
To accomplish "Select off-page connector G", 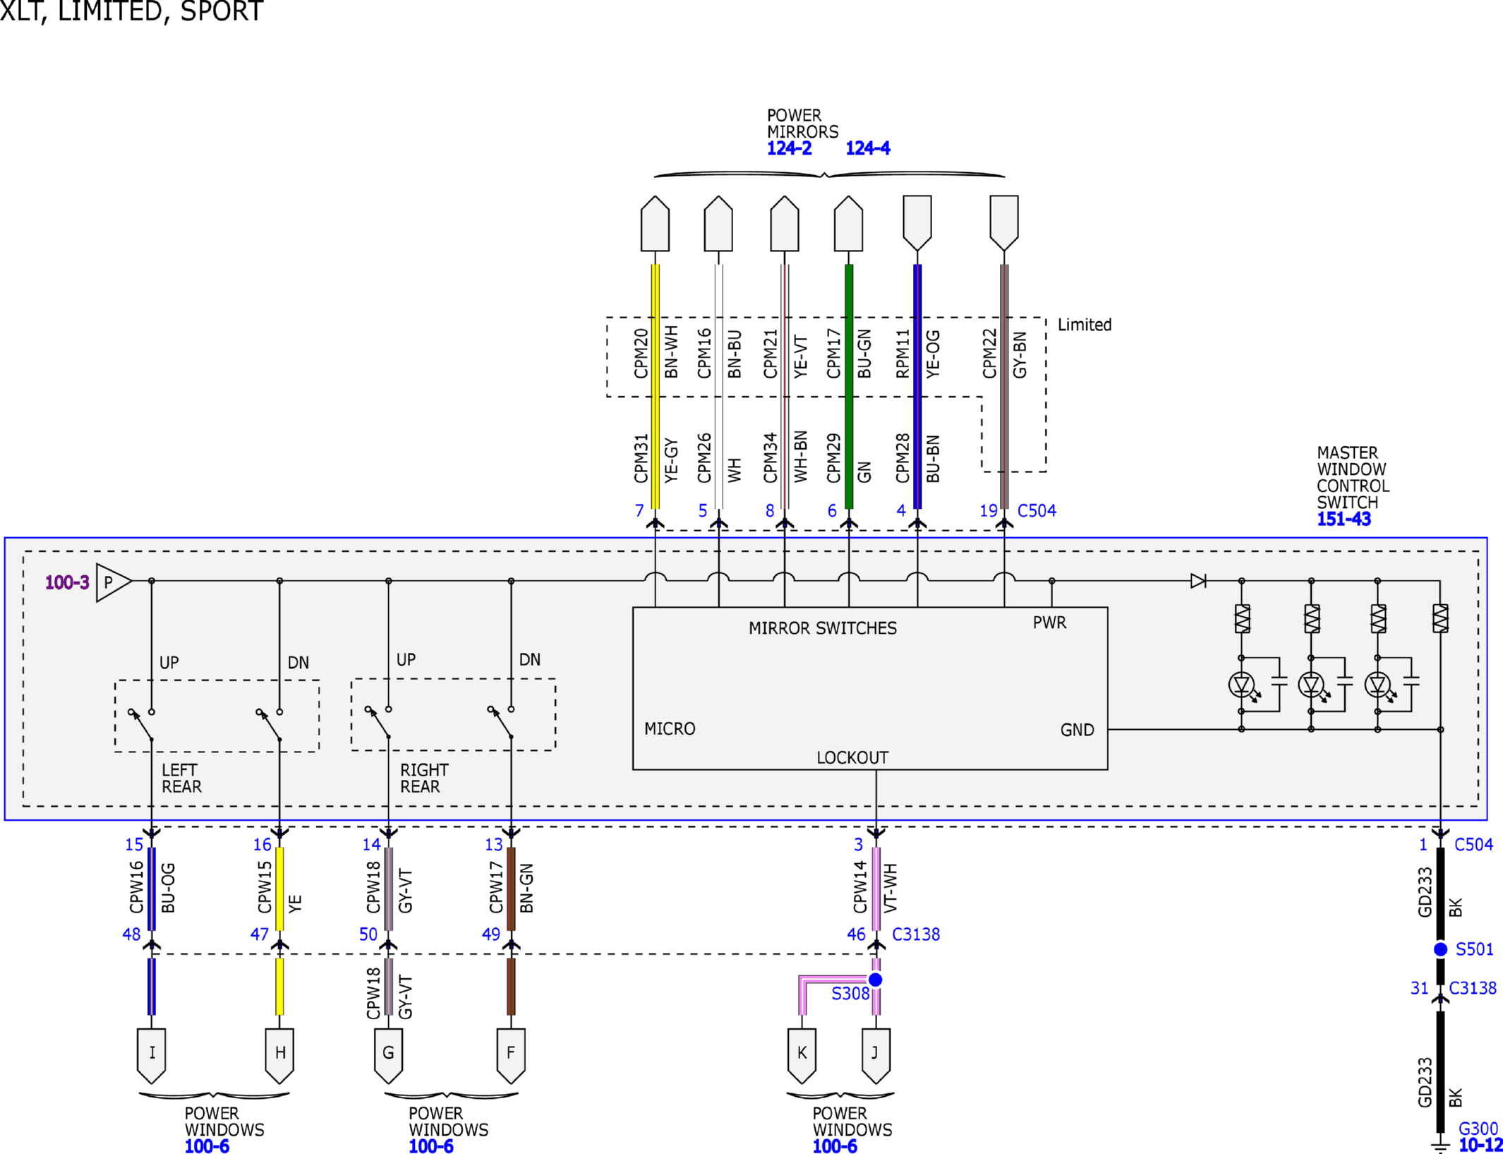I will tap(388, 1056).
